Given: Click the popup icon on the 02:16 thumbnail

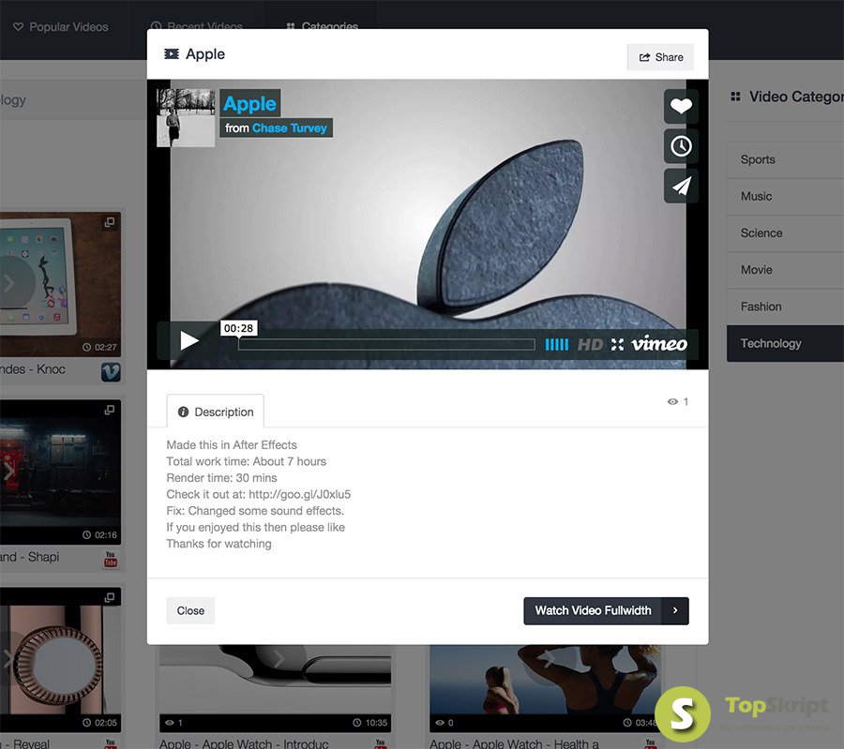Looking at the screenshot, I should click(x=110, y=410).
